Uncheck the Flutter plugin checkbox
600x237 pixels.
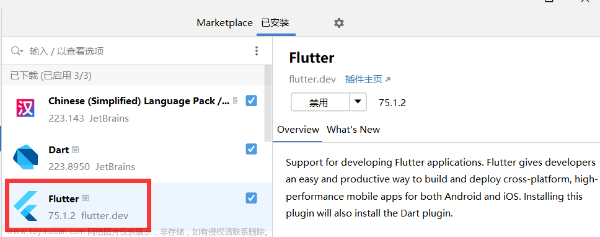point(251,198)
